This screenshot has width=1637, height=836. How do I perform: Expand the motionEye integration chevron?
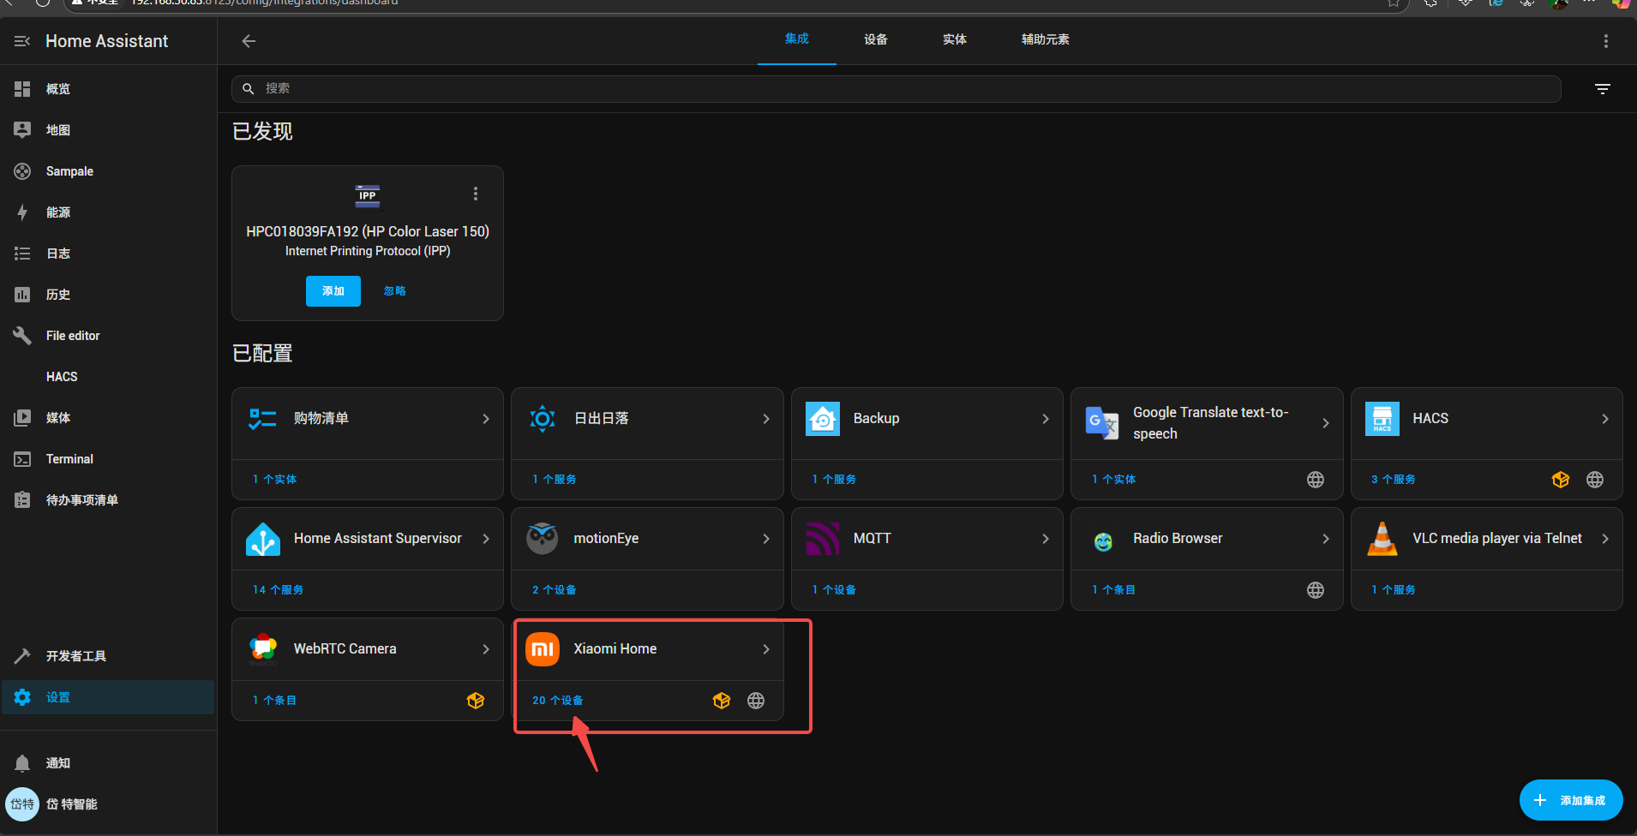(765, 539)
